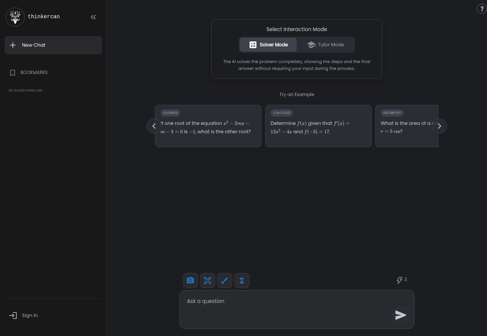Open the Bookmarks section in sidebar
Viewport: 487px width, 336px height.
33,73
